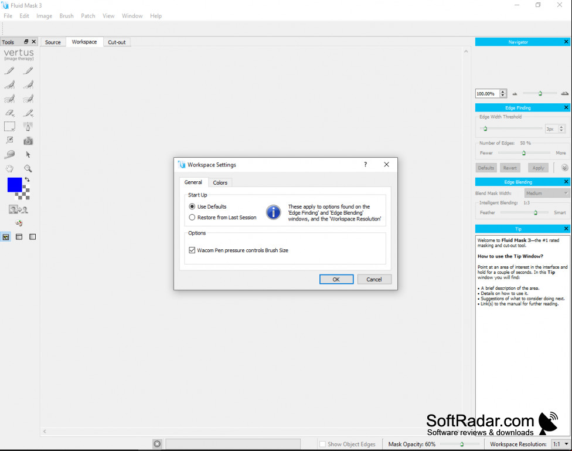
Task: Click the Number of Edges slider handle
Action: pyautogui.click(x=524, y=152)
